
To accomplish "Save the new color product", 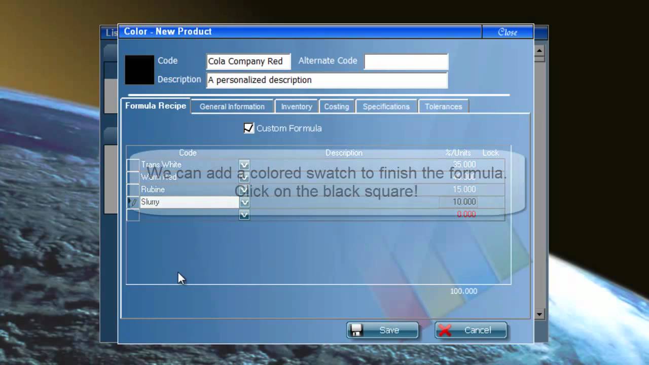I will (x=383, y=330).
